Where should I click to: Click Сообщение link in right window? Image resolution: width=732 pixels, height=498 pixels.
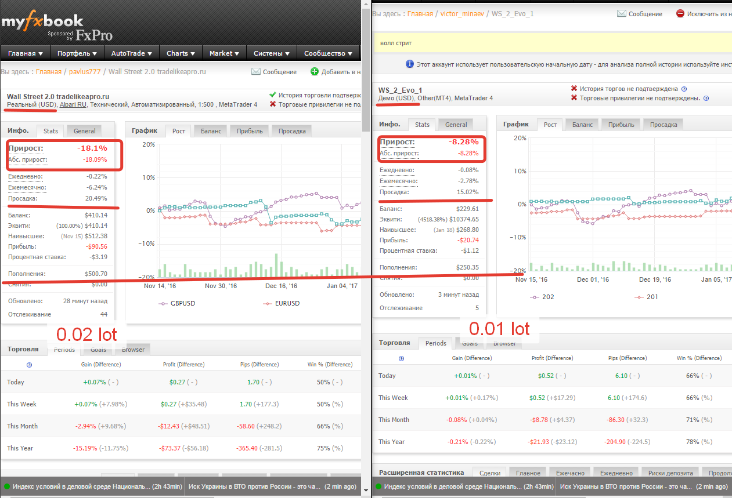[x=646, y=14]
